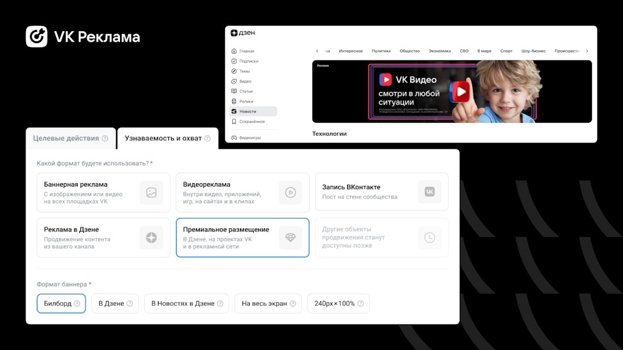Select Баннерная реклама format card
The height and width of the screenshot is (350, 623).
tap(103, 193)
